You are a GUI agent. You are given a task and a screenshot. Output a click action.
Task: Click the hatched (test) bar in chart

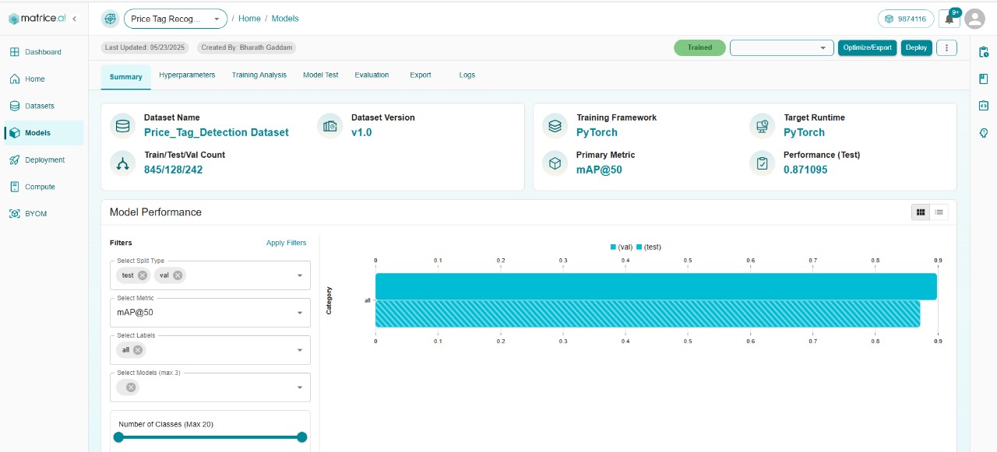[647, 314]
